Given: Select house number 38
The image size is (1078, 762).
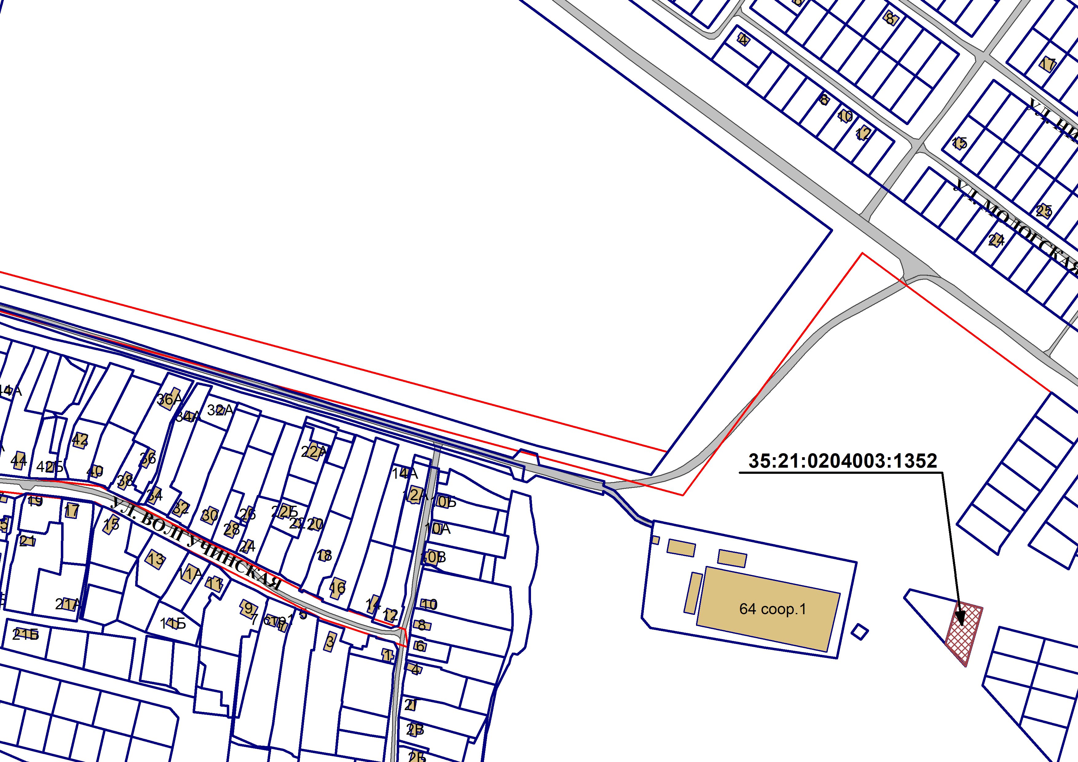Looking at the screenshot, I should click(125, 480).
